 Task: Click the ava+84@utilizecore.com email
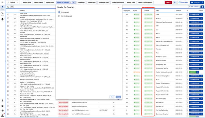(x=79, y=103)
